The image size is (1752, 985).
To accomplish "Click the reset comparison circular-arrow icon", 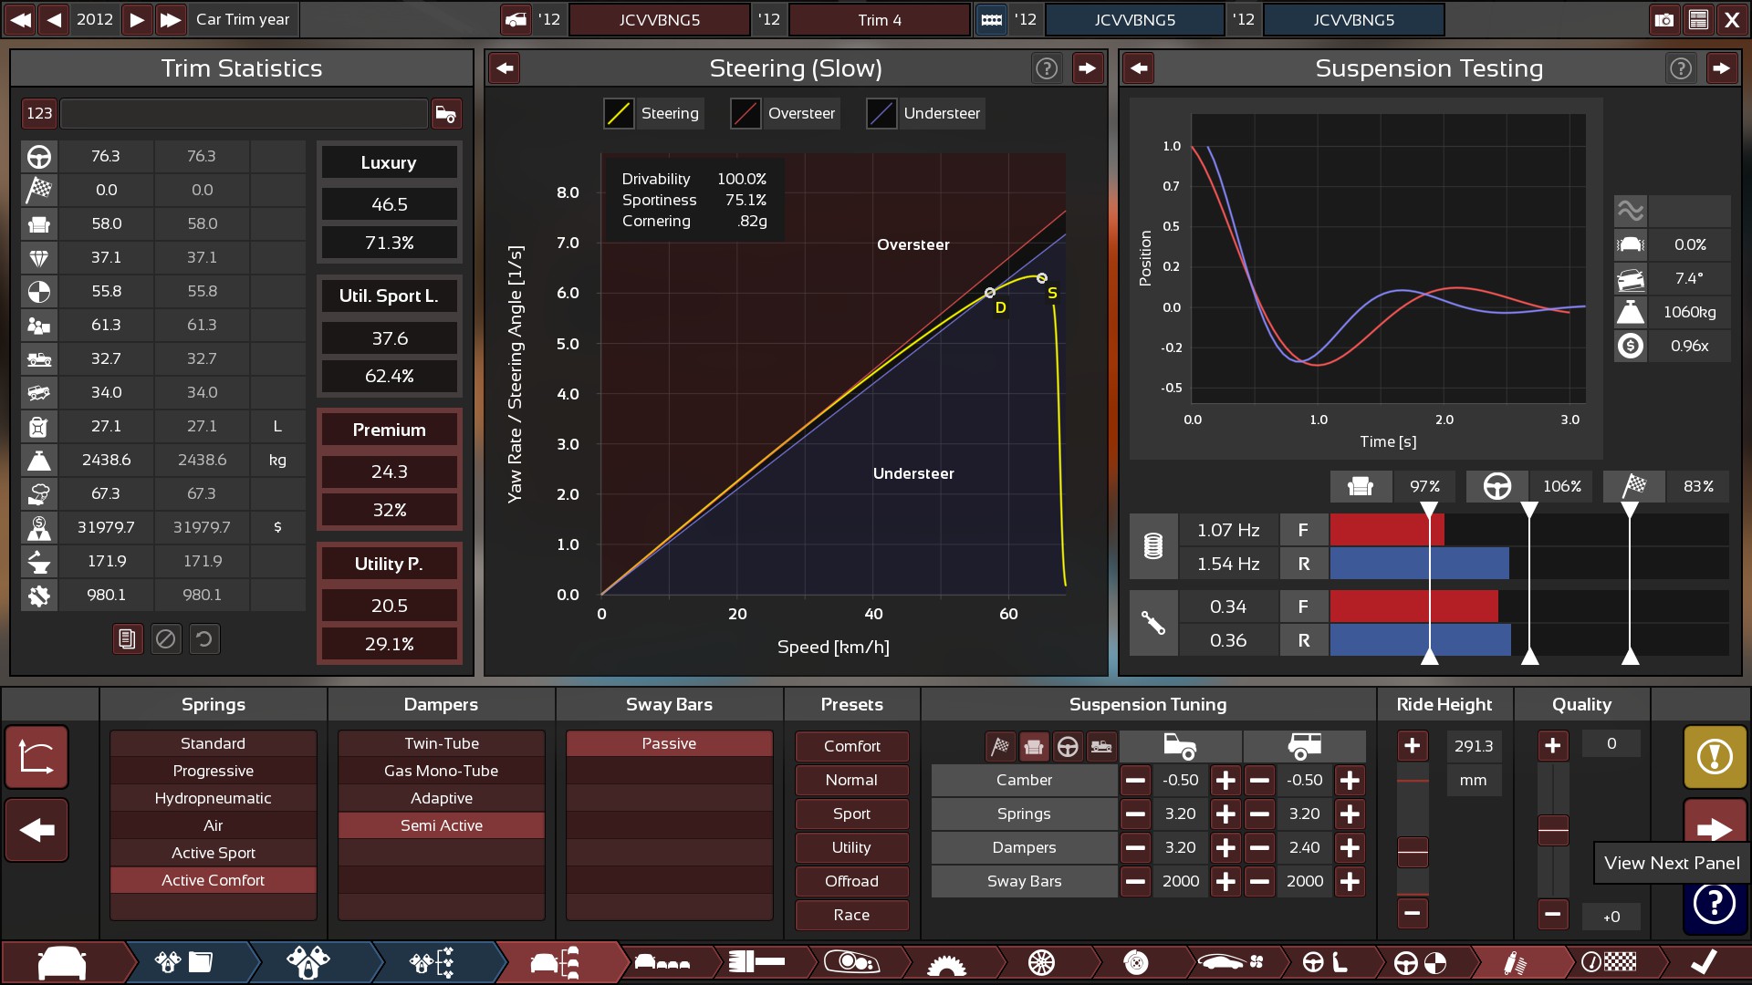I will pos(204,639).
